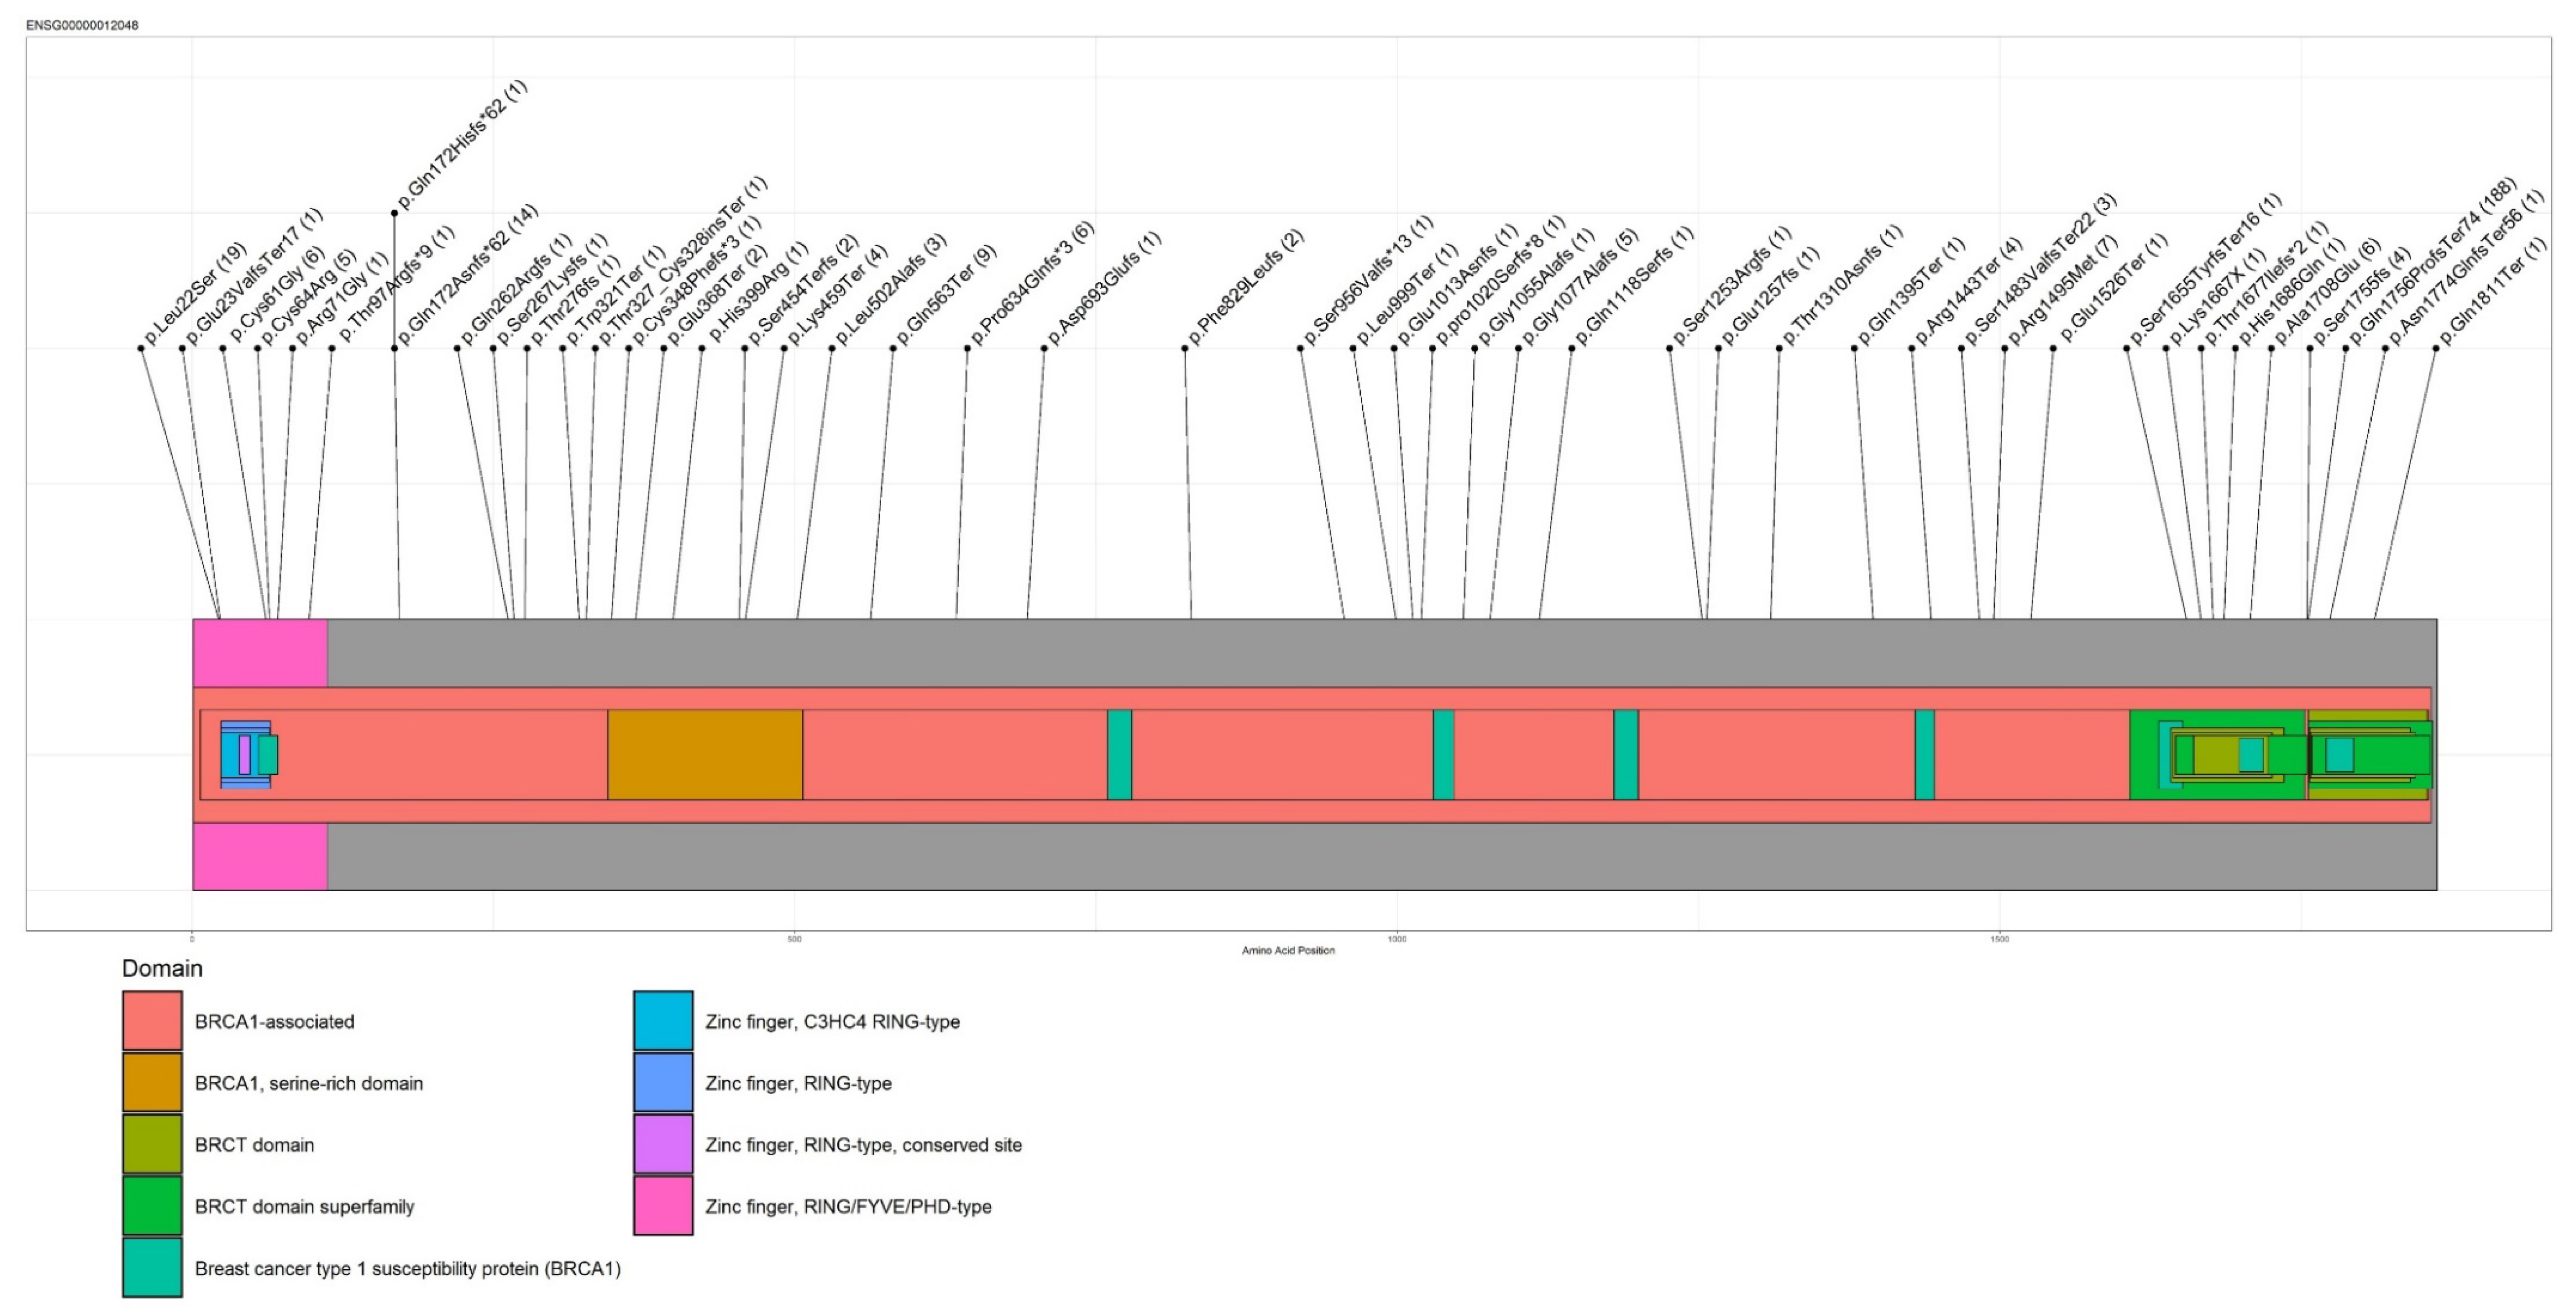Click the Zinc finger RING-type legend swatch
This screenshot has width=2576, height=1316.
[663, 1082]
